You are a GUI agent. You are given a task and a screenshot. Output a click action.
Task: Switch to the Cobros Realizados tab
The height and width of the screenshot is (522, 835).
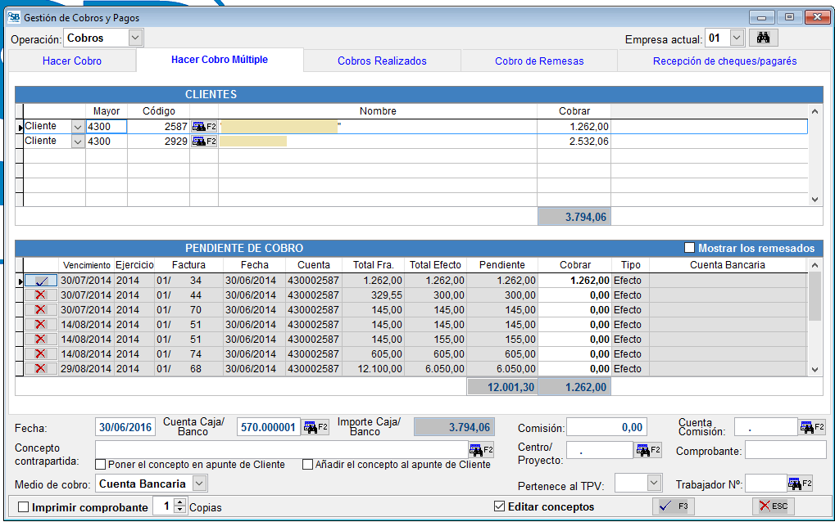(383, 60)
